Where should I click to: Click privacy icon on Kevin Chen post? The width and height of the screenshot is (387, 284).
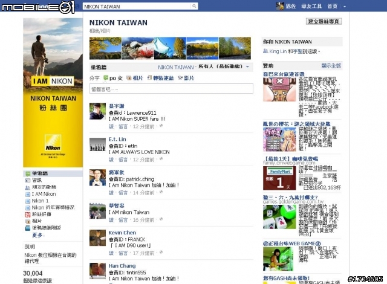tap(161, 252)
